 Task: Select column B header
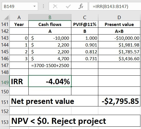[50, 17]
